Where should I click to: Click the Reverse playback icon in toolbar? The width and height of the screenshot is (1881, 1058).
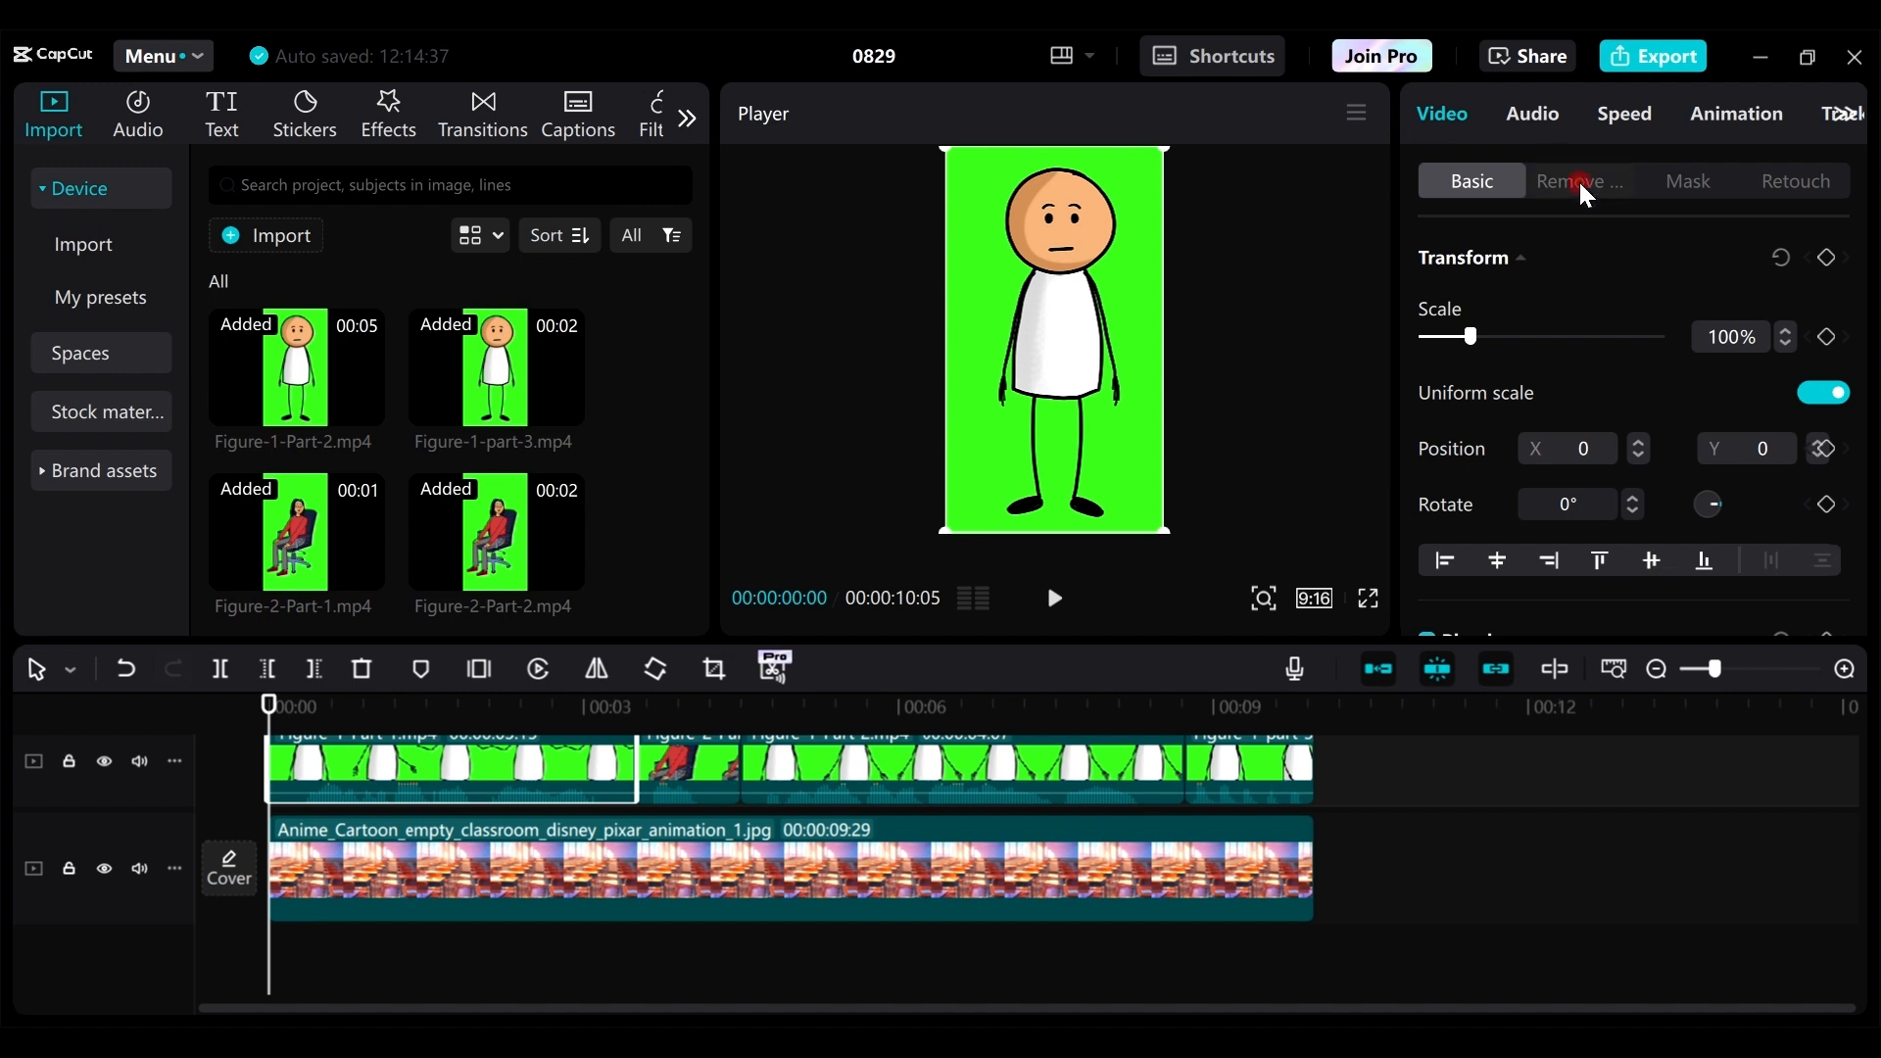tap(538, 669)
